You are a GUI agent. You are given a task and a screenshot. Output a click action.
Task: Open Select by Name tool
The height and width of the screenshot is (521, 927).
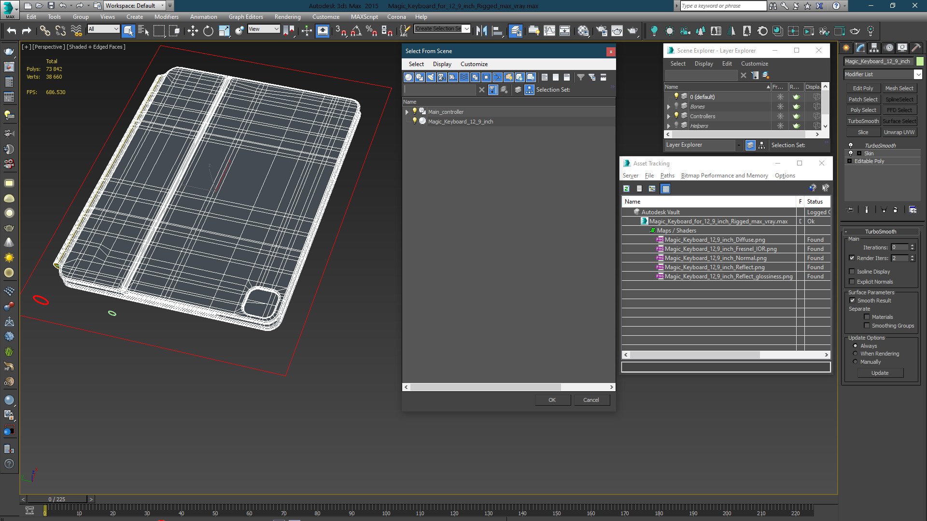pos(143,31)
